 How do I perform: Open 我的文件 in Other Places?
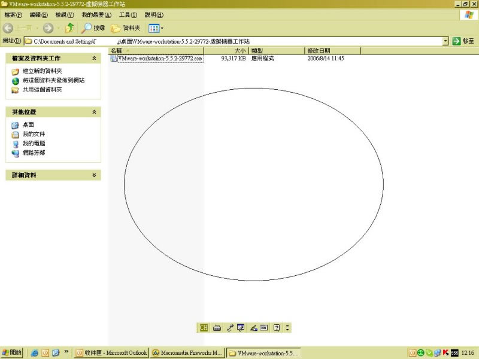click(x=34, y=134)
